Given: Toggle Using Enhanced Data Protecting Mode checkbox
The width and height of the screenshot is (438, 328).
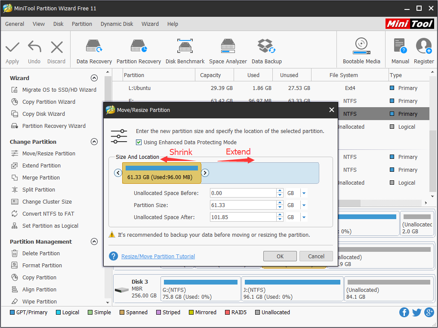Looking at the screenshot, I should click(139, 142).
